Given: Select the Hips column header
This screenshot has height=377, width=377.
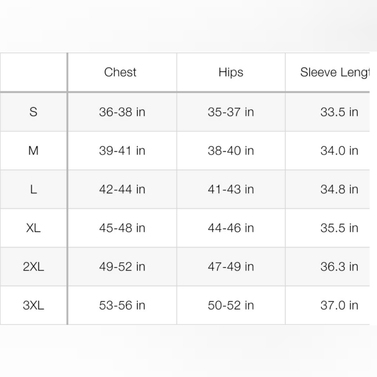Looking at the screenshot, I should pyautogui.click(x=231, y=72).
